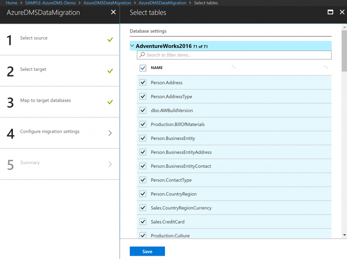Sort tables by the NAME column arrows
This screenshot has width=347, height=259.
233,67
